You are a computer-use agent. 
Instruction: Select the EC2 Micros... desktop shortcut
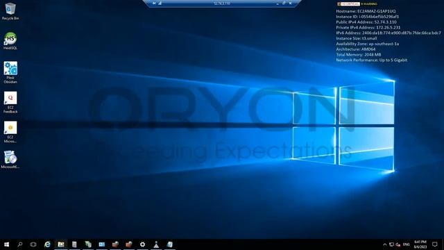(x=10, y=132)
